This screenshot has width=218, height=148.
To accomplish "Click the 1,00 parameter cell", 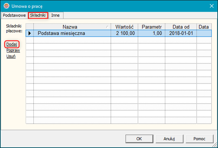I will click(x=152, y=33).
